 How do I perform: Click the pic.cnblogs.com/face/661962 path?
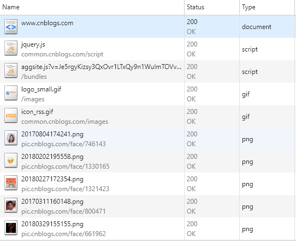pyautogui.click(x=63, y=234)
